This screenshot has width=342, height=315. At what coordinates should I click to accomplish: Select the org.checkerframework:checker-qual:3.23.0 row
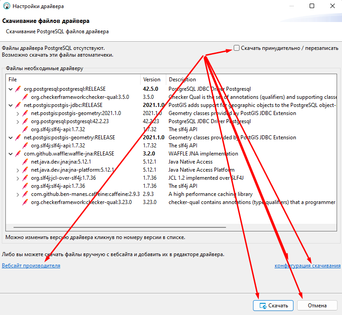[171, 202]
